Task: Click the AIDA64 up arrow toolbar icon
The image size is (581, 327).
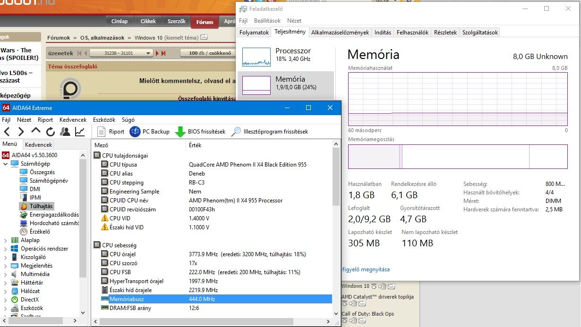Action: coord(36,131)
